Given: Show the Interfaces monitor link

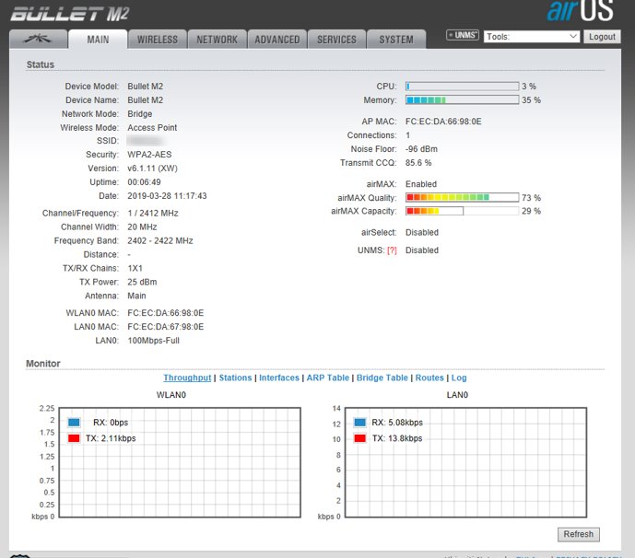Looking at the screenshot, I should 279,378.
